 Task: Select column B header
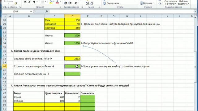pos(29,16)
